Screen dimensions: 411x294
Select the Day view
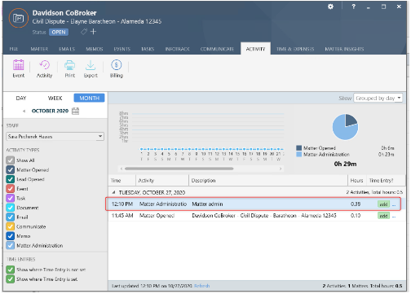click(x=21, y=98)
